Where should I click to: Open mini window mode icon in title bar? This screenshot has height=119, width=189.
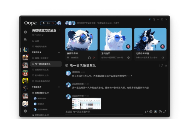pos(154,20)
